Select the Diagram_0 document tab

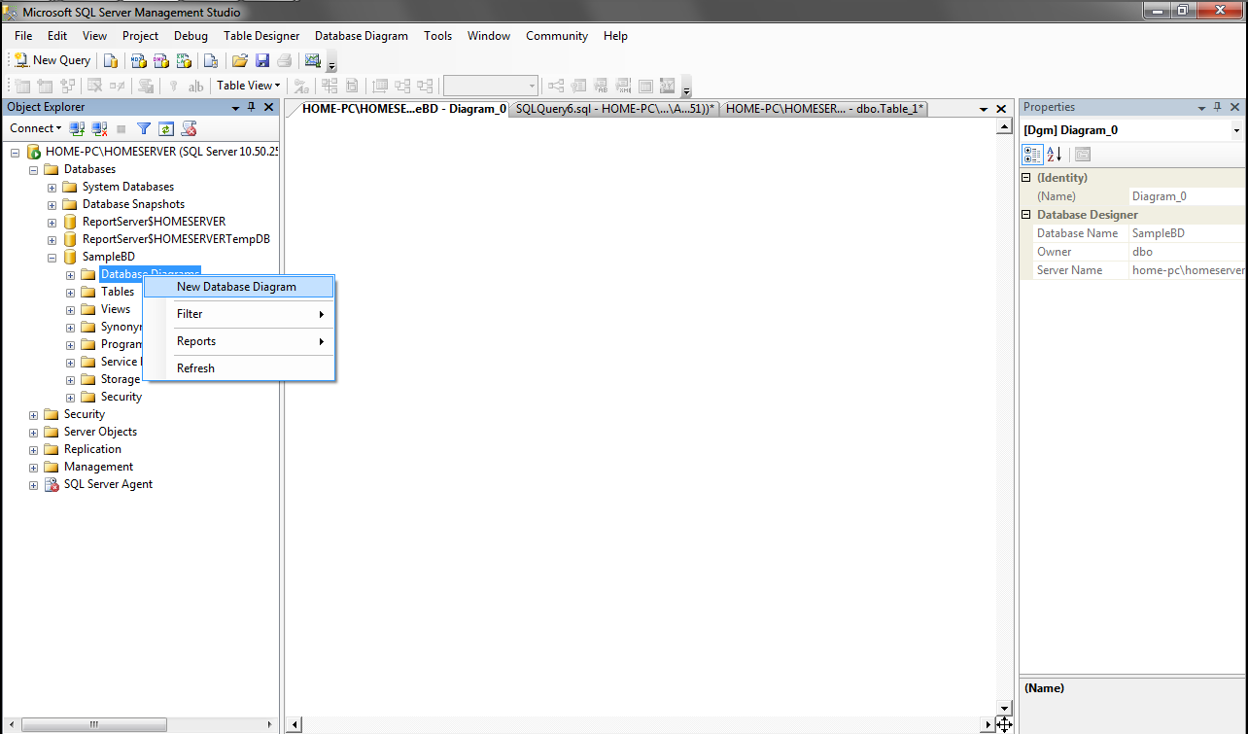pos(402,109)
